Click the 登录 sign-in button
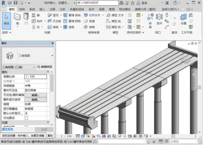This screenshot has width=203, height=145. [142, 3]
